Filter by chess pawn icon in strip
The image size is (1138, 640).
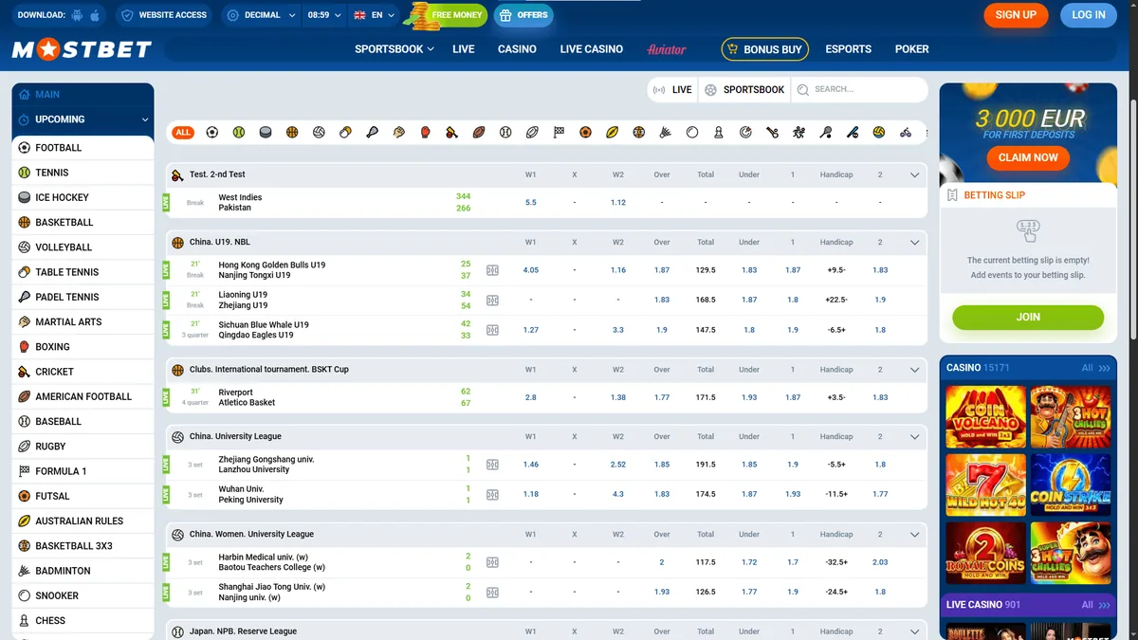(719, 133)
